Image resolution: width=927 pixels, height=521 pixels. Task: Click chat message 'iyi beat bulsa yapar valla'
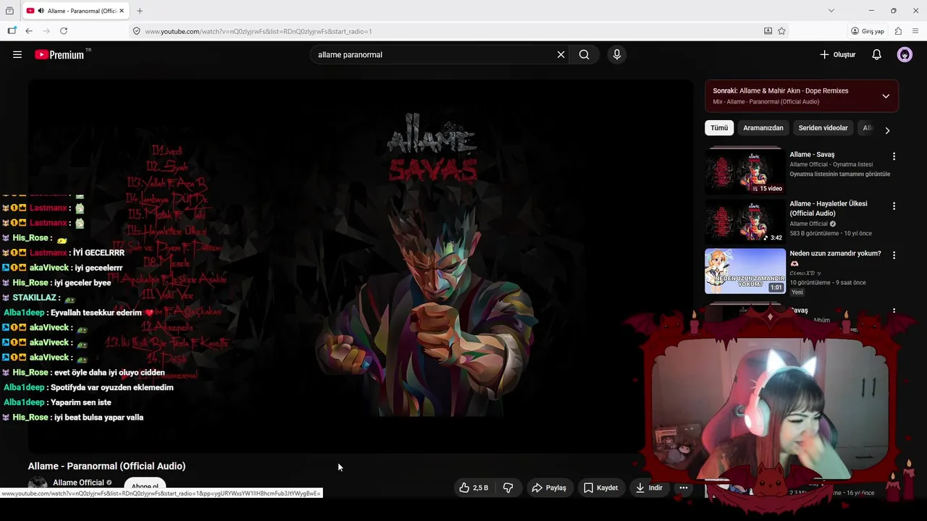[98, 418]
